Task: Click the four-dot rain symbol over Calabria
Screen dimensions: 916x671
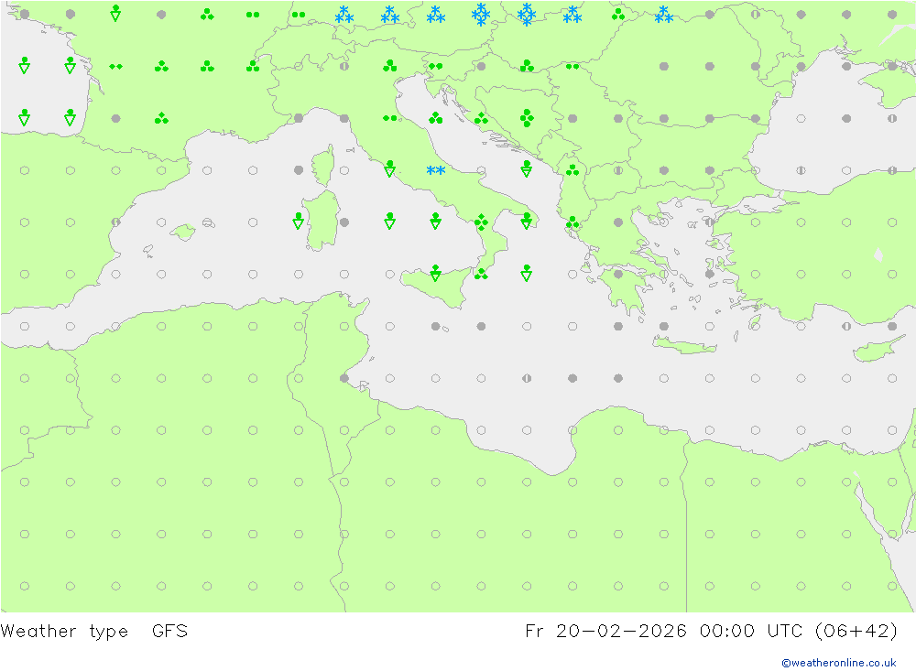Action: pyautogui.click(x=482, y=222)
